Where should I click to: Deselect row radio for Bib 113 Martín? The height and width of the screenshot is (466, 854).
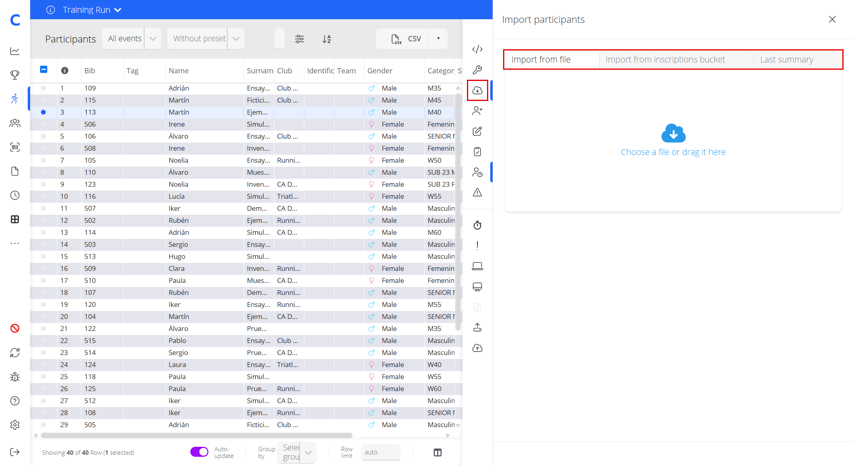43,112
